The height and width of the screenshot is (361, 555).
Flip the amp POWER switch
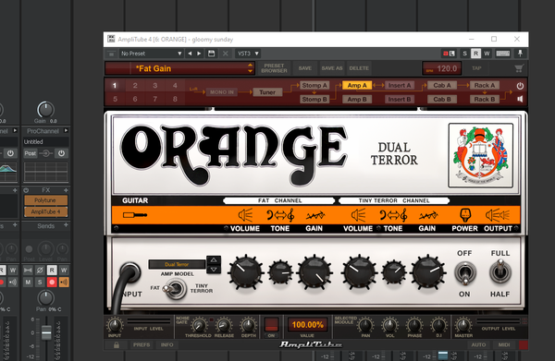pos(464,273)
